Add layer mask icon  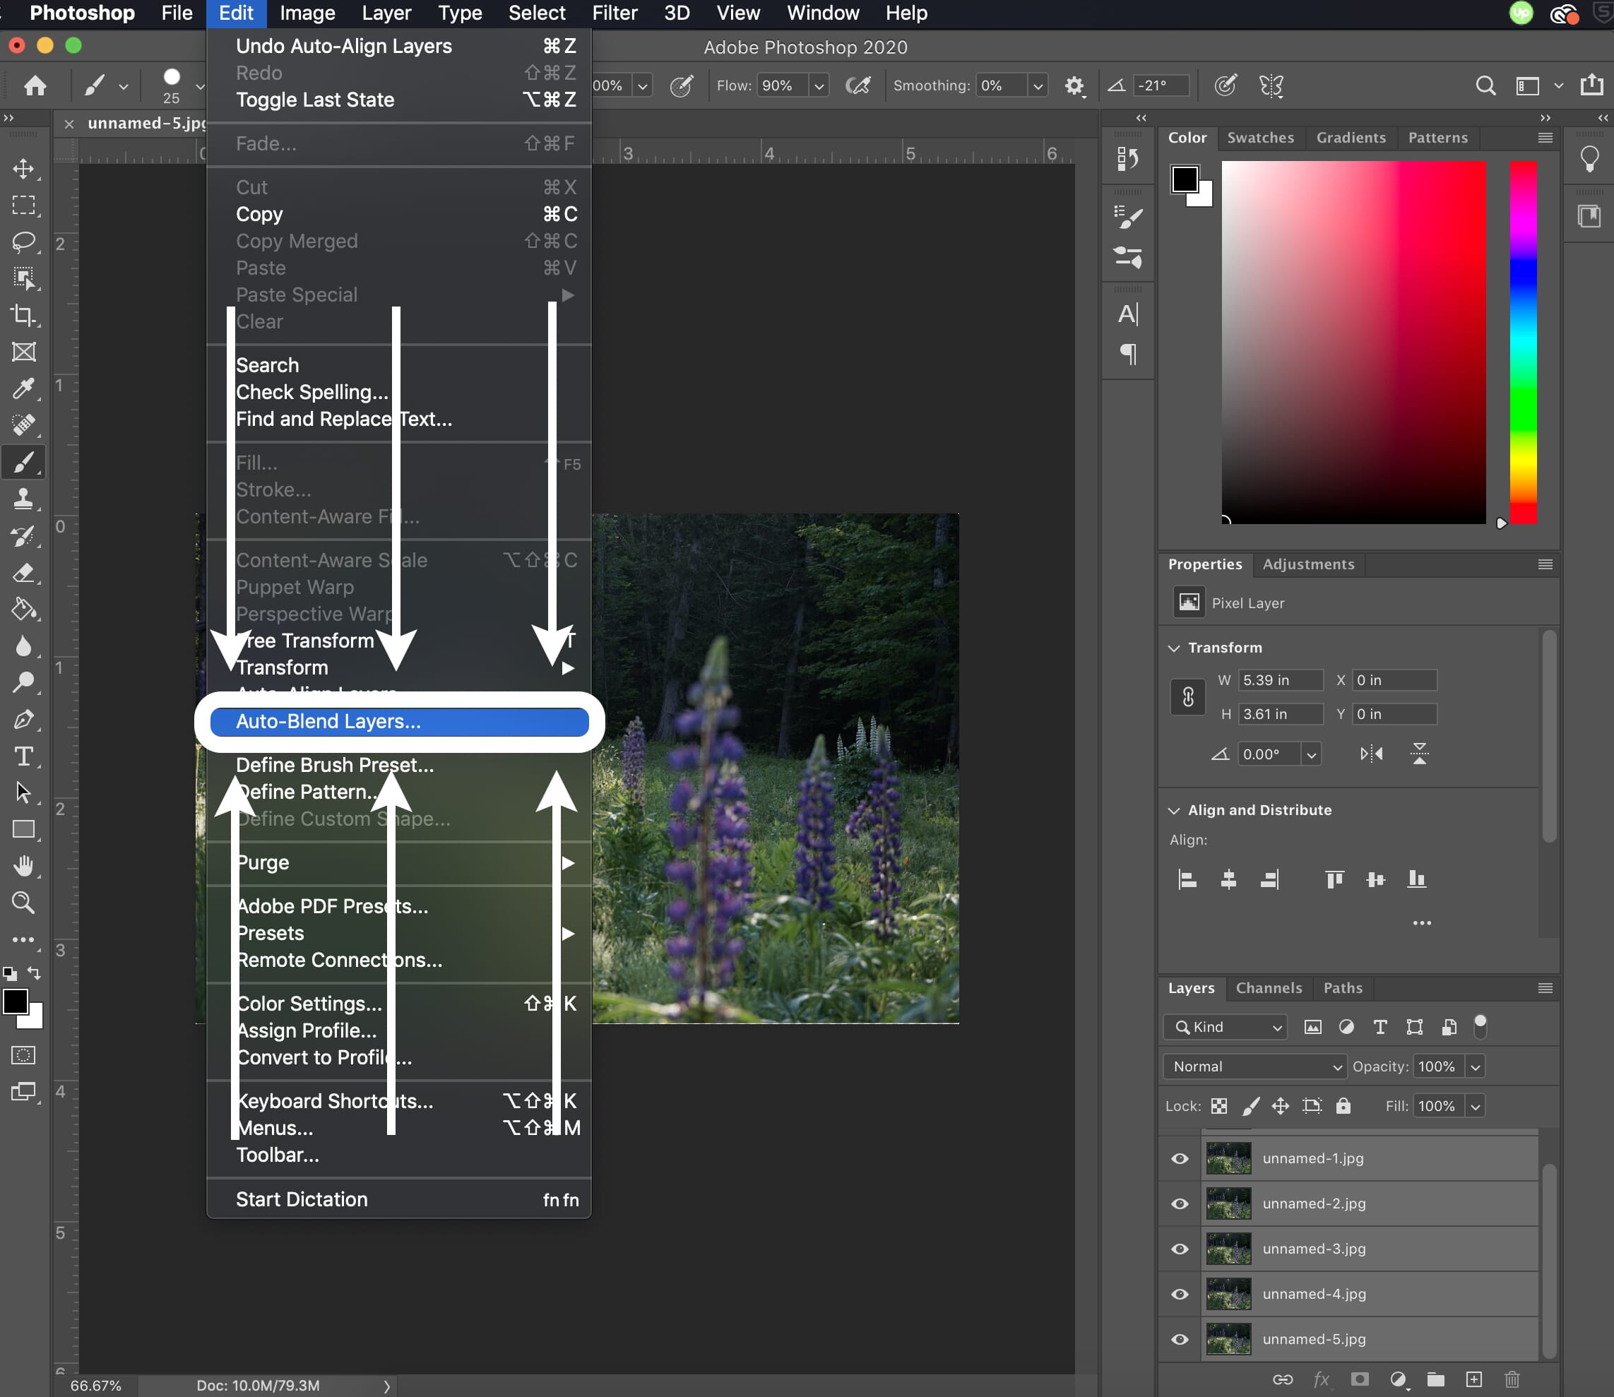[x=1360, y=1379]
